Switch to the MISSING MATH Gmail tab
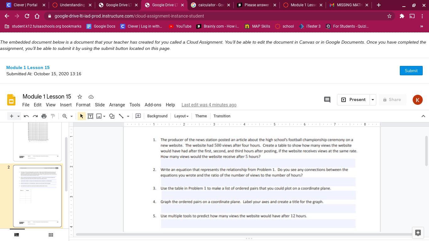Screen dimensions: 429x241 click(x=349, y=5)
